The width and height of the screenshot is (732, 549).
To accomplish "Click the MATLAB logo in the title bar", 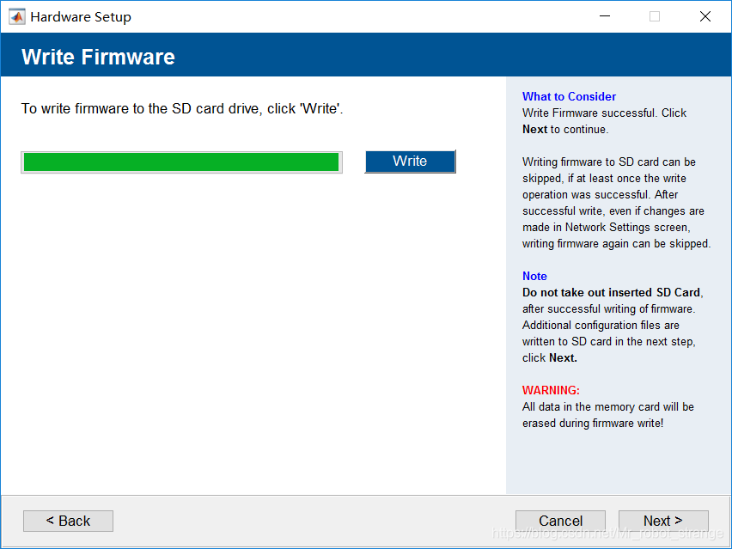I will [x=16, y=16].
